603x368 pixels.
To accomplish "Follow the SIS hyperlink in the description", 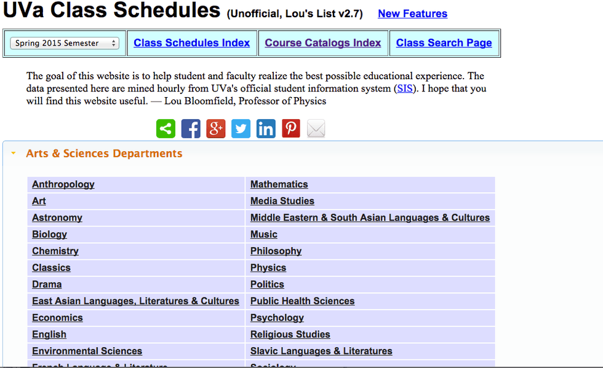I will pos(405,88).
